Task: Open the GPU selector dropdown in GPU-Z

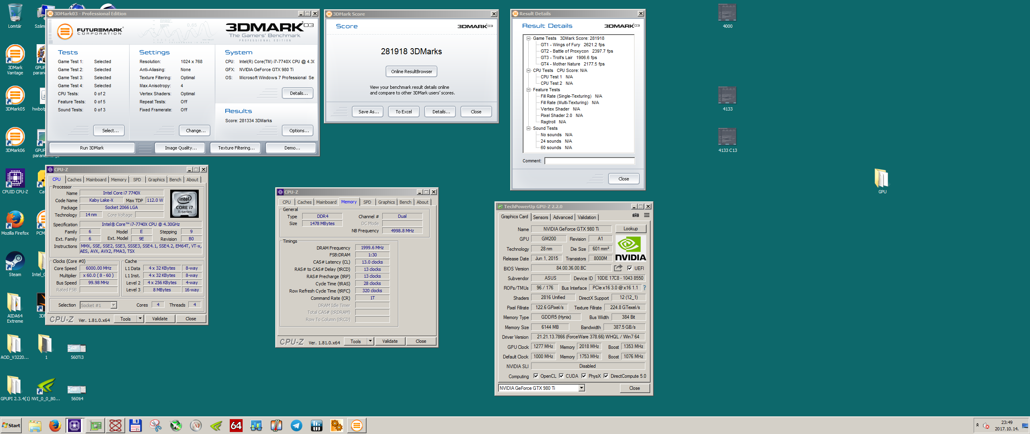Action: point(581,388)
